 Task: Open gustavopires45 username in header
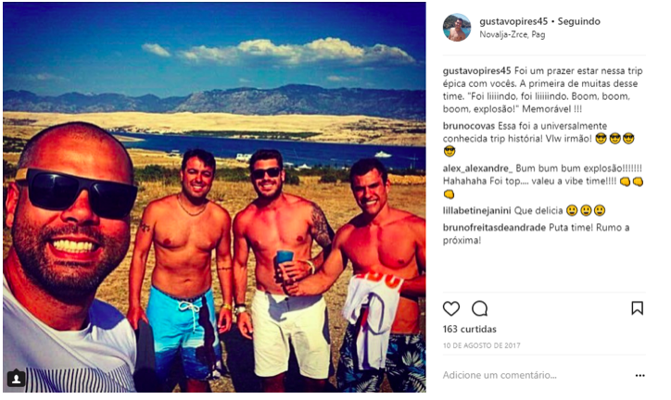[513, 21]
